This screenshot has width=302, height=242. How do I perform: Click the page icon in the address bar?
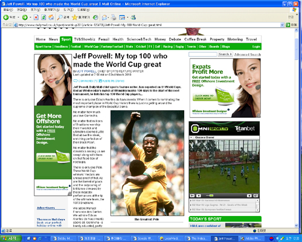pos(16,25)
